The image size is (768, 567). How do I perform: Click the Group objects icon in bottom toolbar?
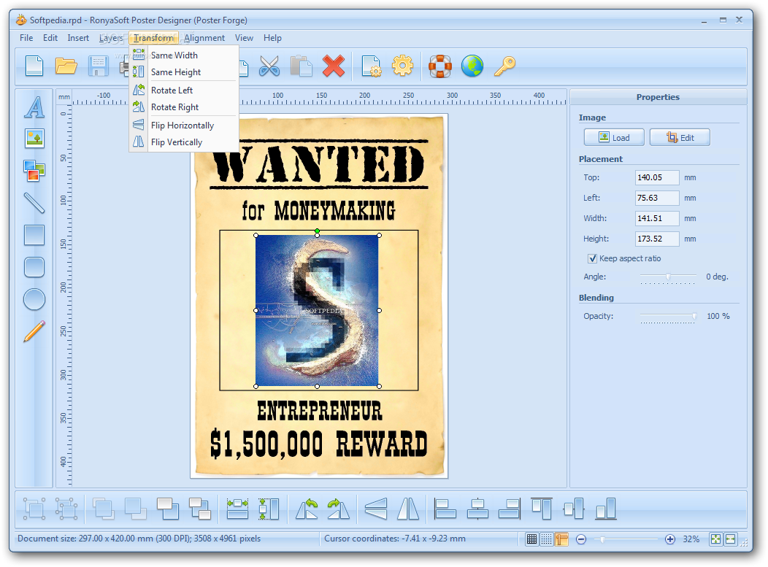(x=34, y=508)
